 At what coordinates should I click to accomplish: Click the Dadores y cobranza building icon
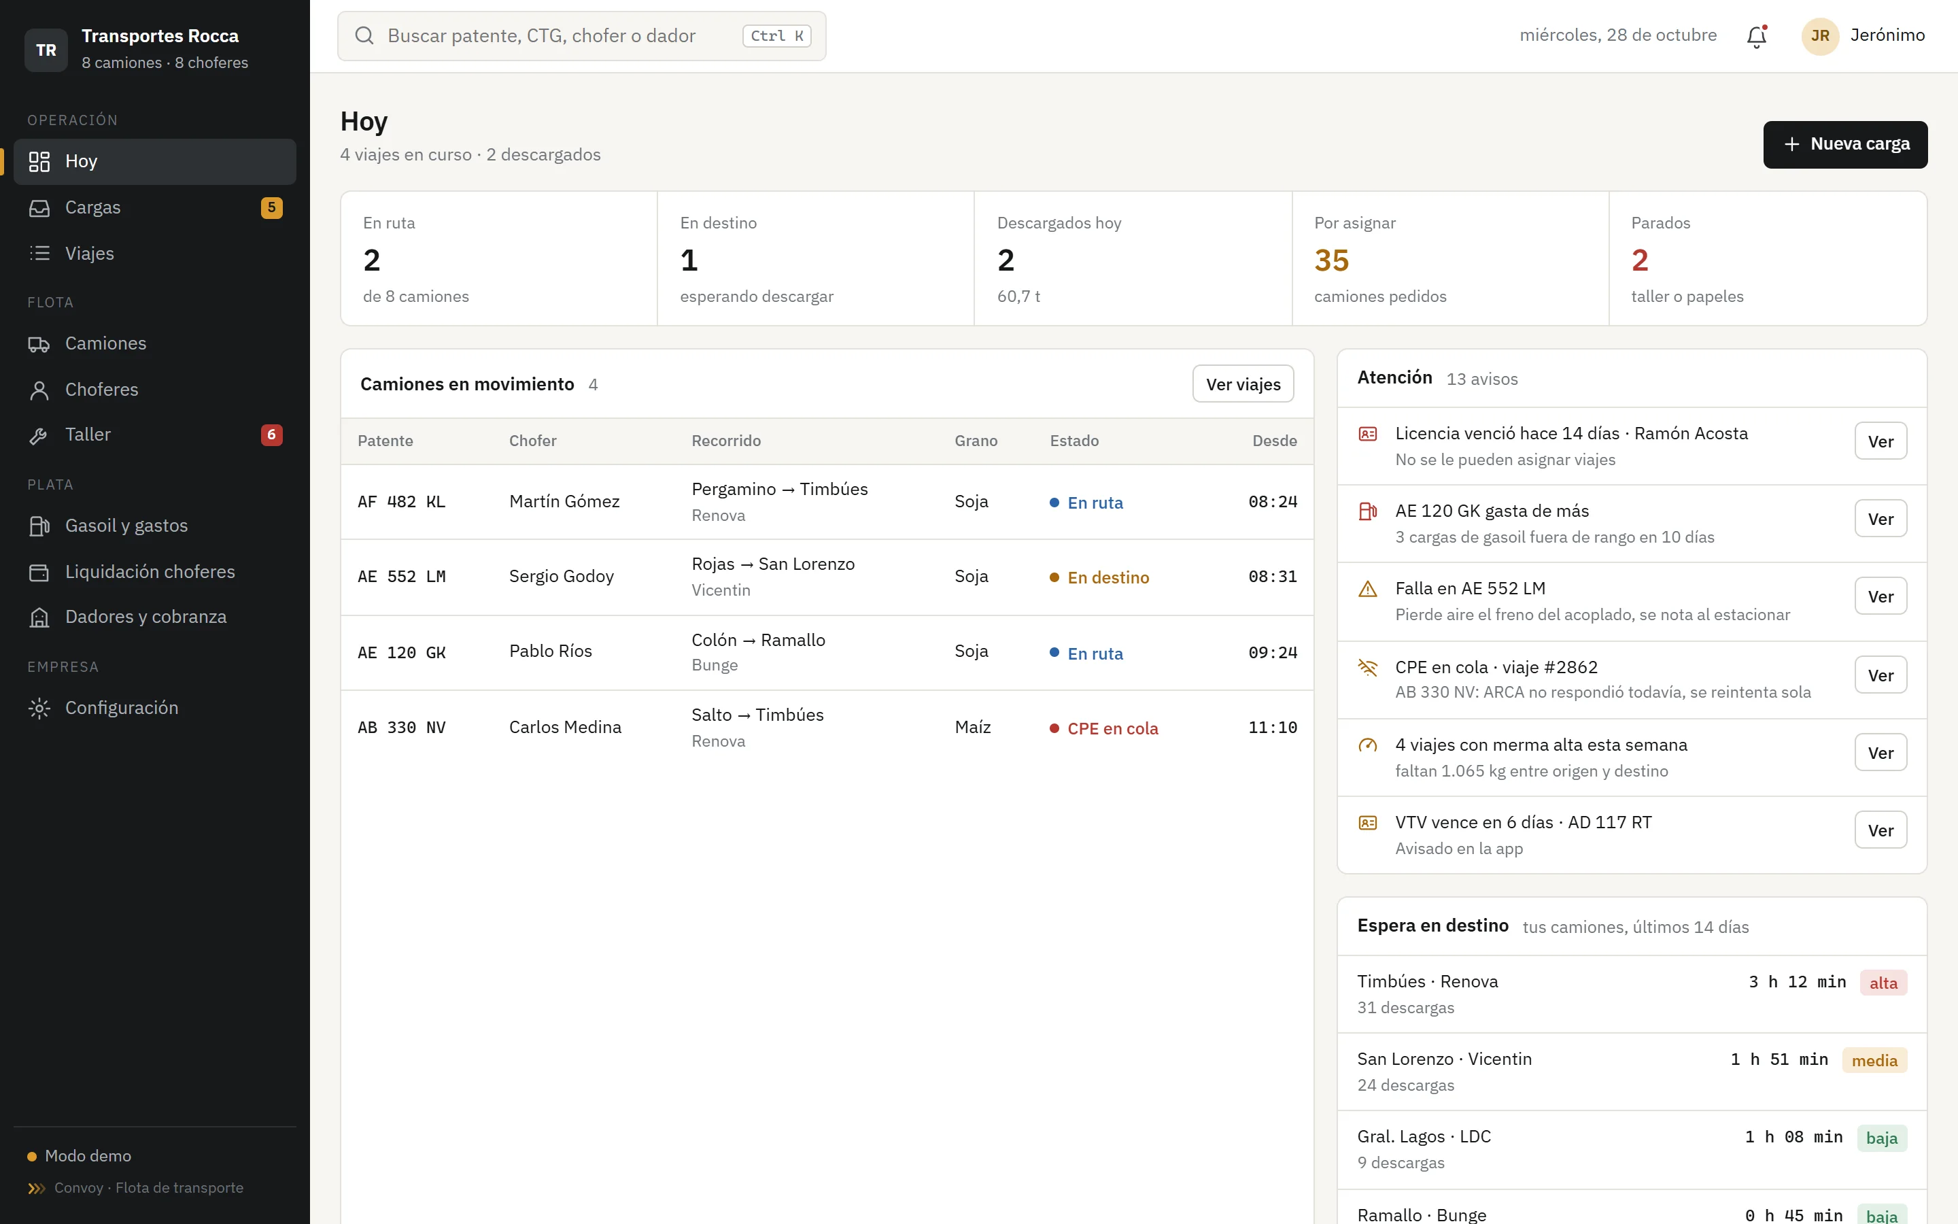click(39, 617)
